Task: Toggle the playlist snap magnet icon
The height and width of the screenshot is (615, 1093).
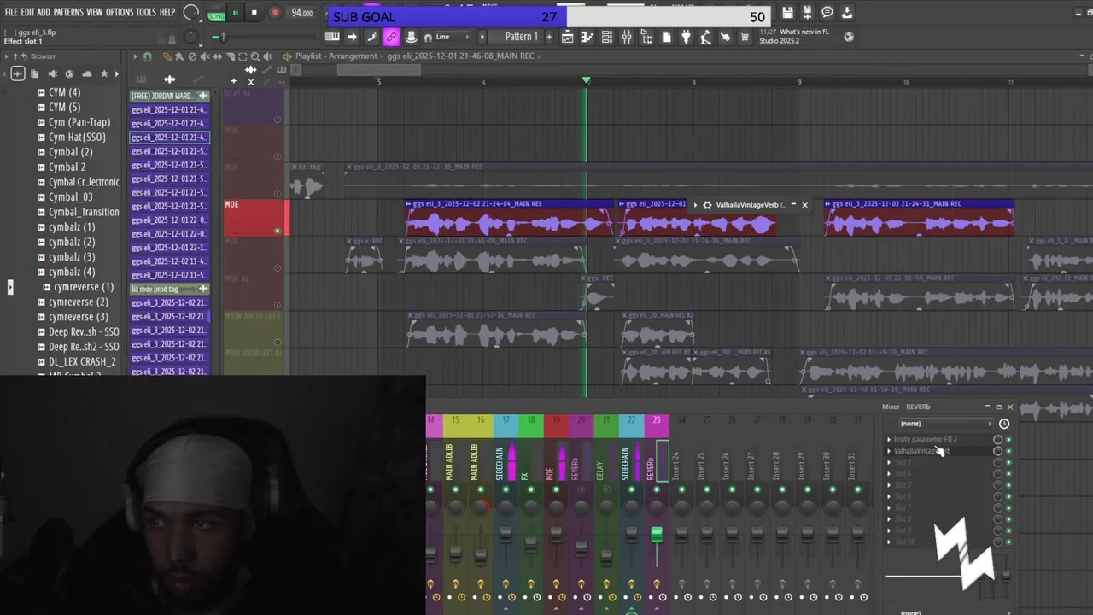Action: (147, 56)
